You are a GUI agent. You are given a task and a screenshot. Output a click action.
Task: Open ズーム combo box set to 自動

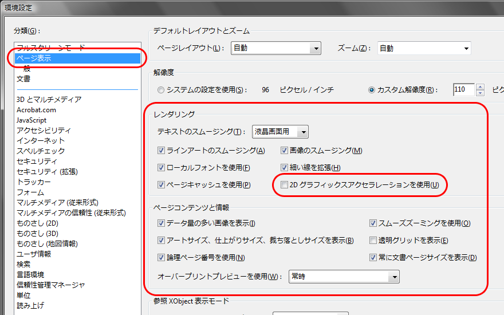click(x=424, y=48)
